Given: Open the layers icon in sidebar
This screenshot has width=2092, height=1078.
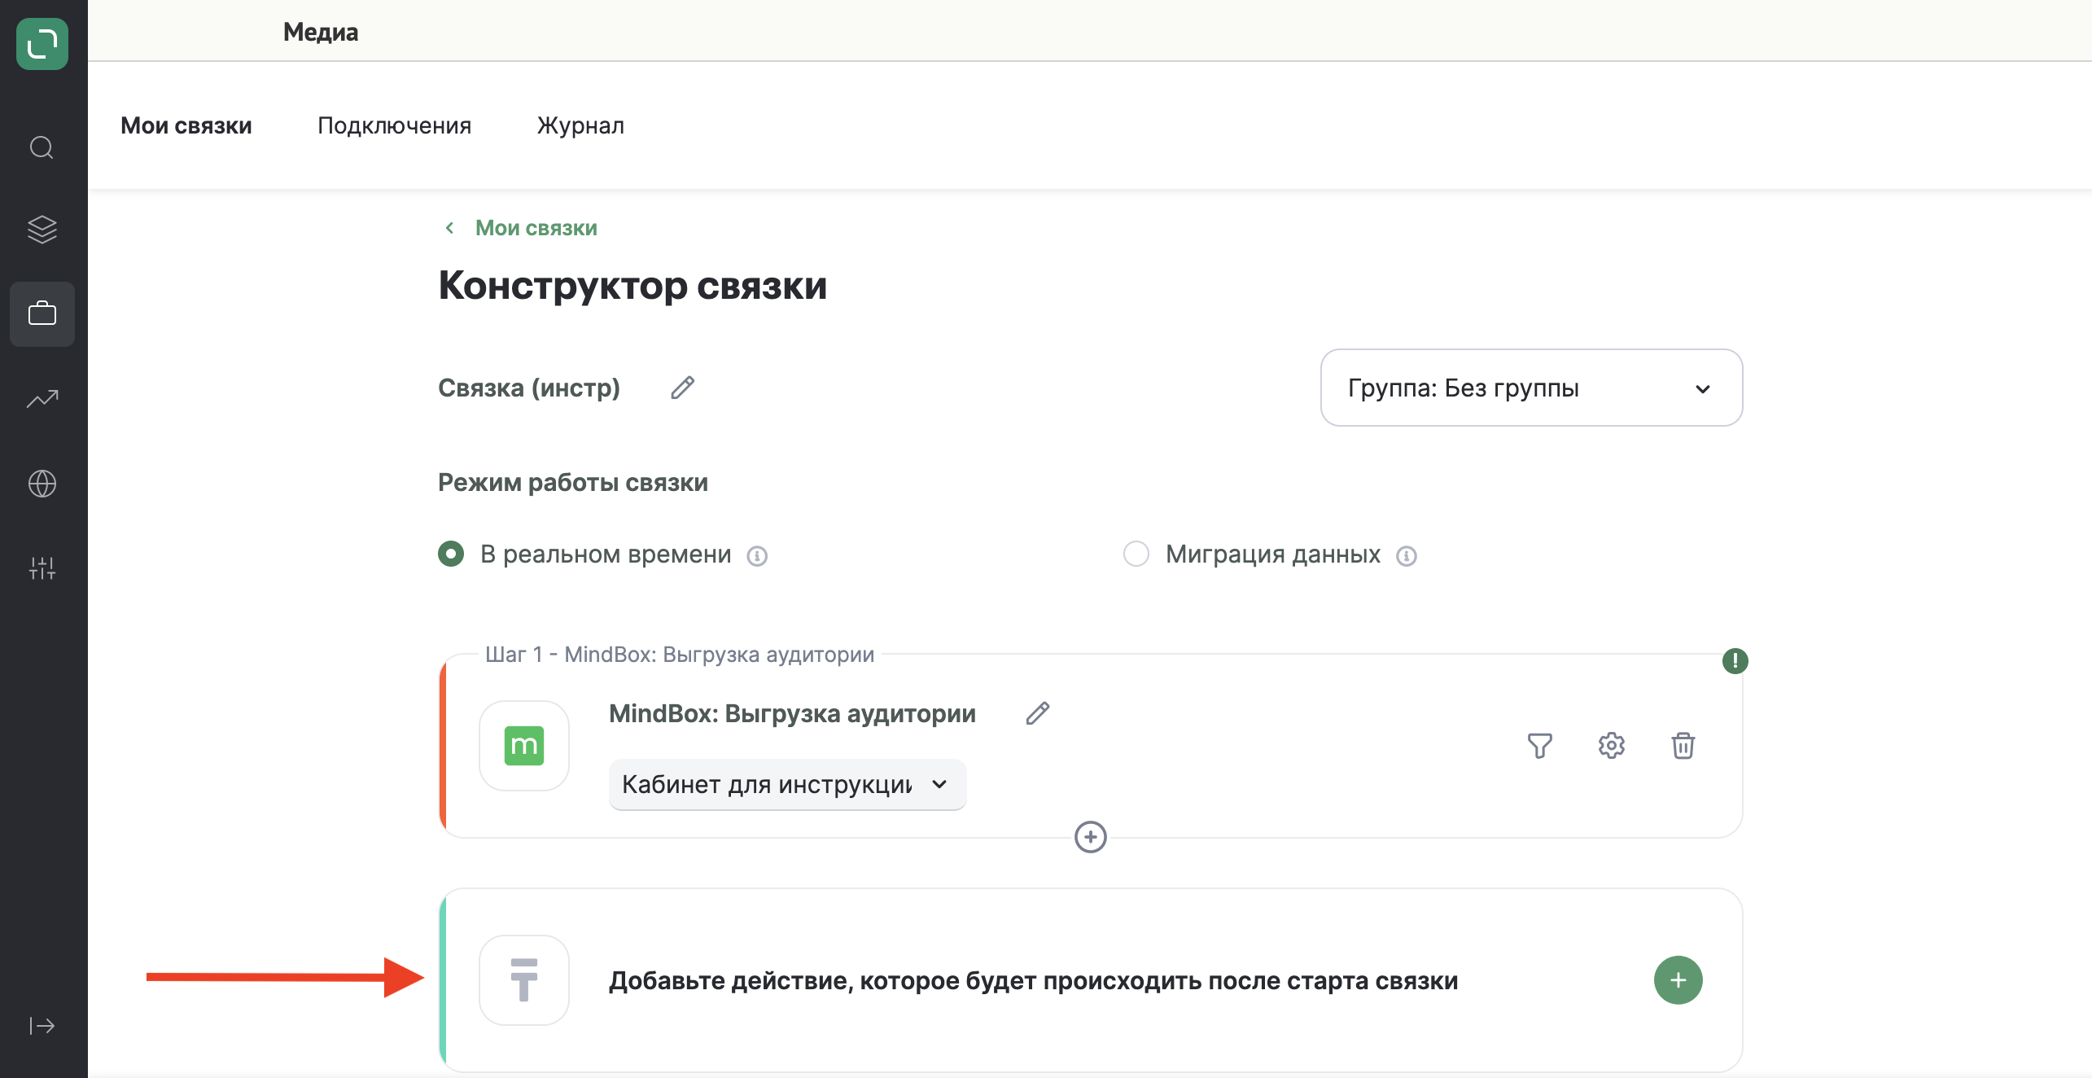Looking at the screenshot, I should 42,230.
